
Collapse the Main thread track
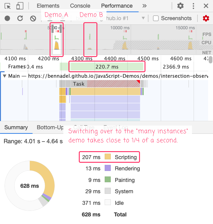pyautogui.click(x=5, y=76)
